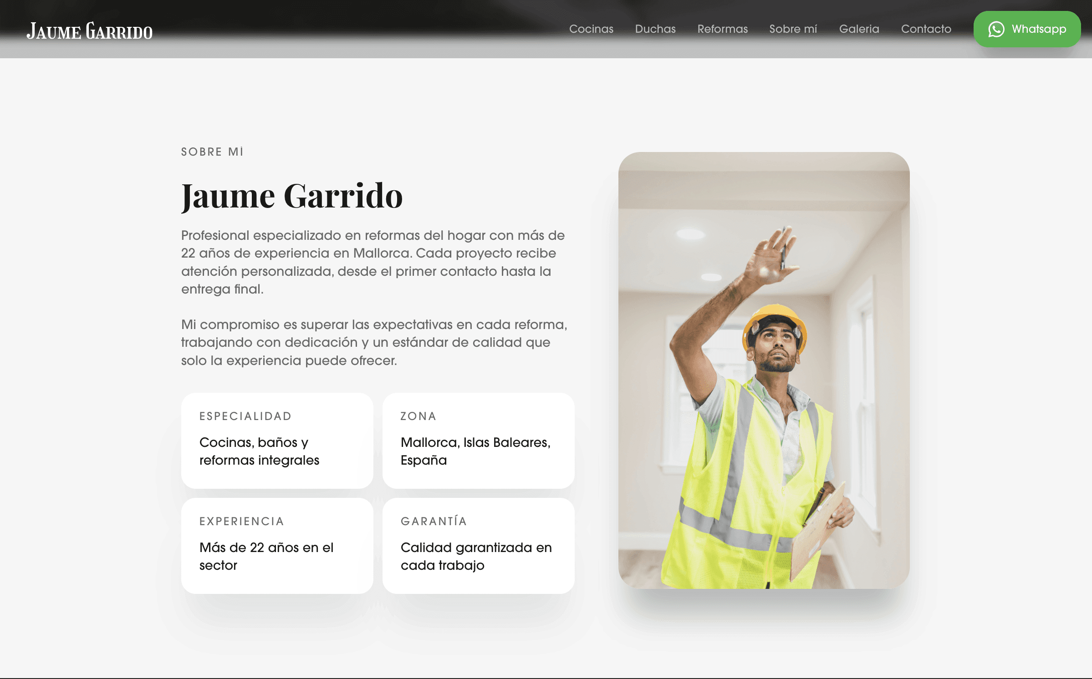Click the Mi compromiso paragraph text

pos(373,342)
